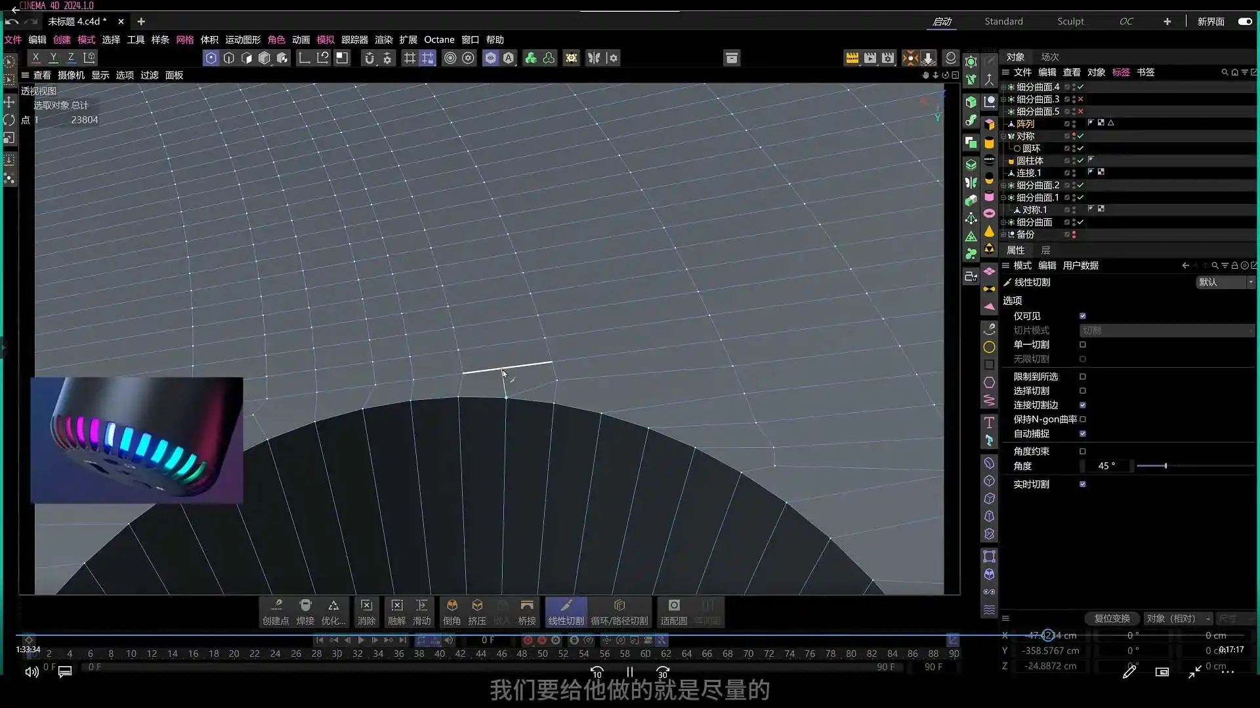Viewport: 1260px width, 708px height.
Task: Select the 桥接 (Bridge) tool
Action: 527,612
